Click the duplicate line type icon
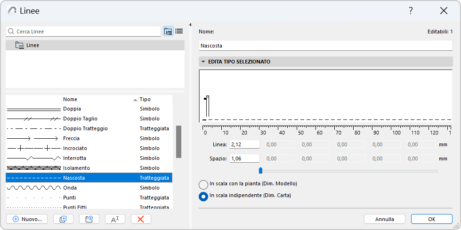 [x=63, y=219]
